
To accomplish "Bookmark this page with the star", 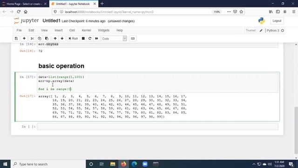I will [241, 12].
